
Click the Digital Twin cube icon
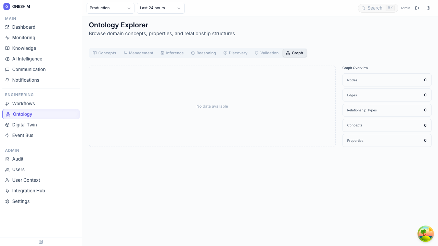[x=8, y=125]
